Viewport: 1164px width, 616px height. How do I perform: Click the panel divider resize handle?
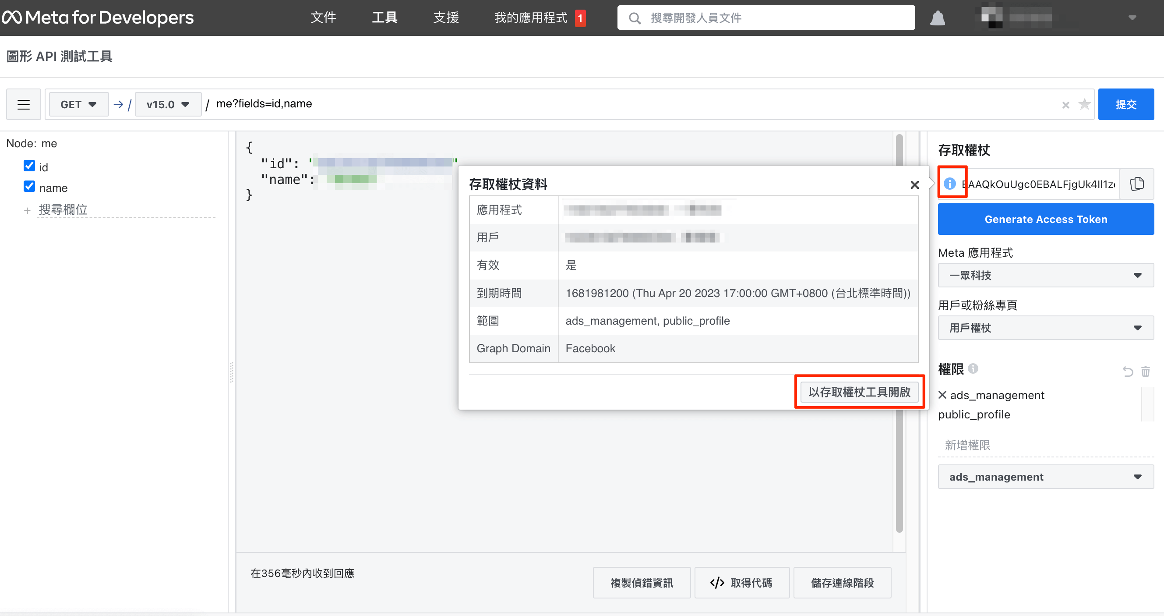[x=231, y=372]
